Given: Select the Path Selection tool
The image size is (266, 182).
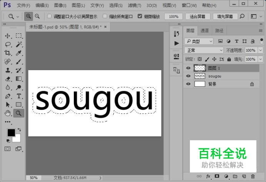Looking at the screenshot, I should coord(8,105).
